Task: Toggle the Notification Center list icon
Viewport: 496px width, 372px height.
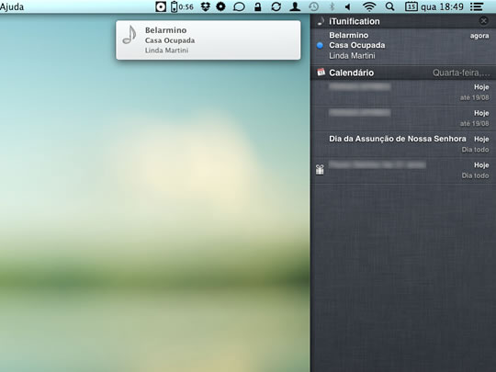Action: [477, 6]
